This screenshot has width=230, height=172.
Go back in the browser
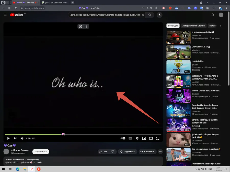(3, 8)
